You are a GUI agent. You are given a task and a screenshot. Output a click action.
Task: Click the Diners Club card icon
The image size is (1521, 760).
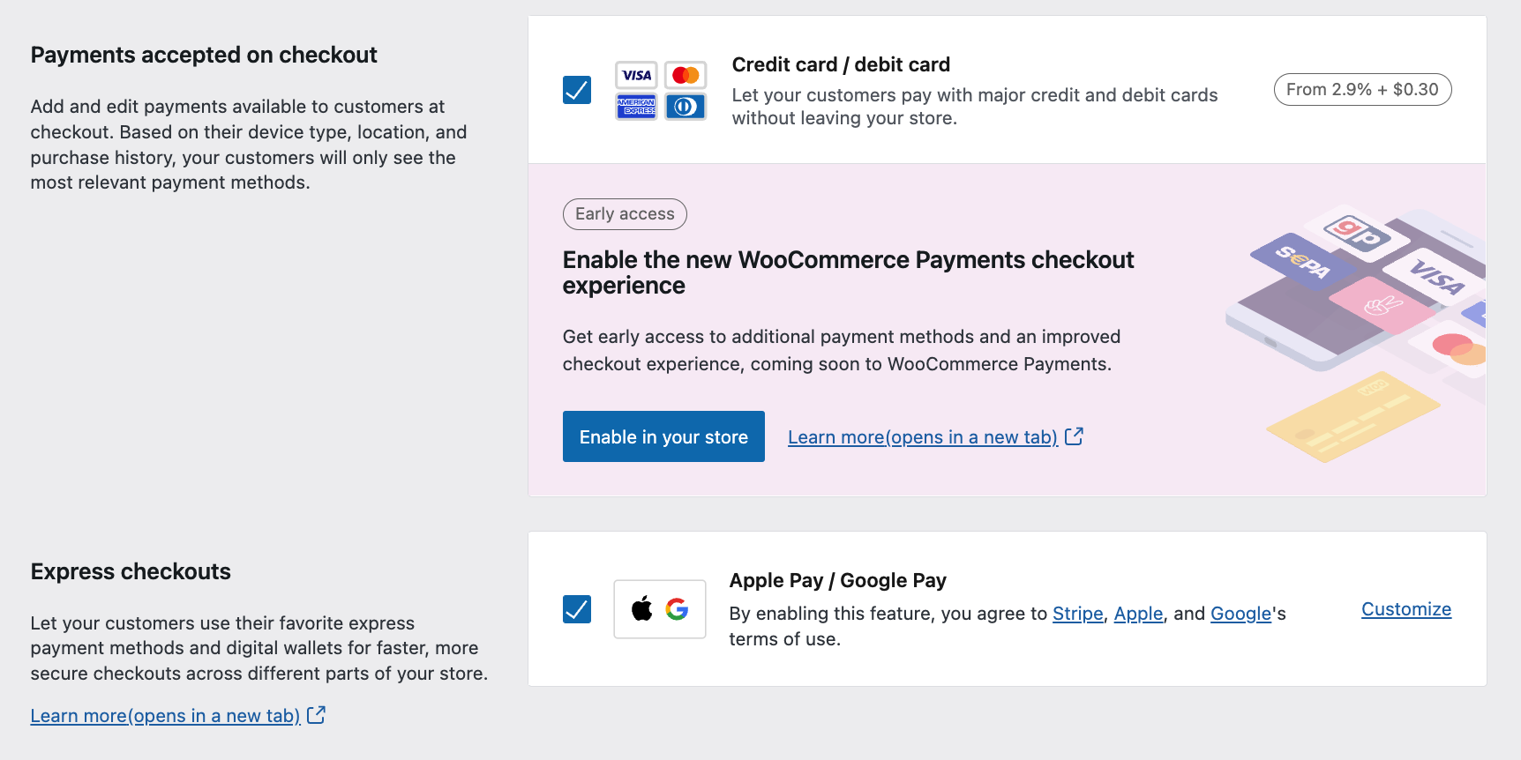pos(685,106)
